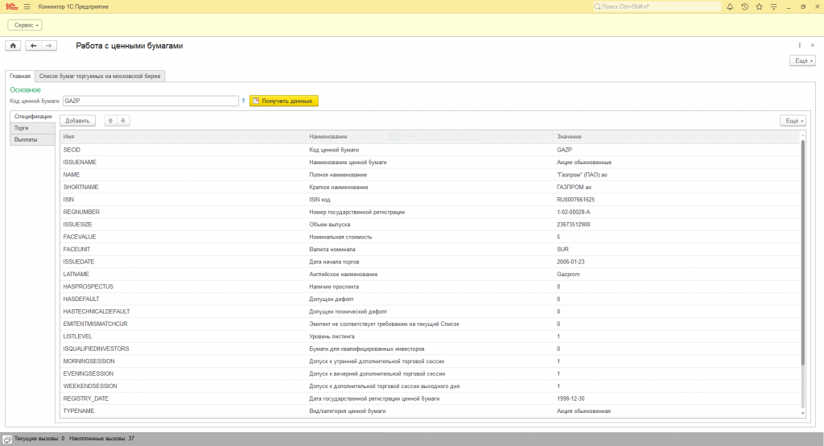Sort by the Имя column header

[183, 137]
